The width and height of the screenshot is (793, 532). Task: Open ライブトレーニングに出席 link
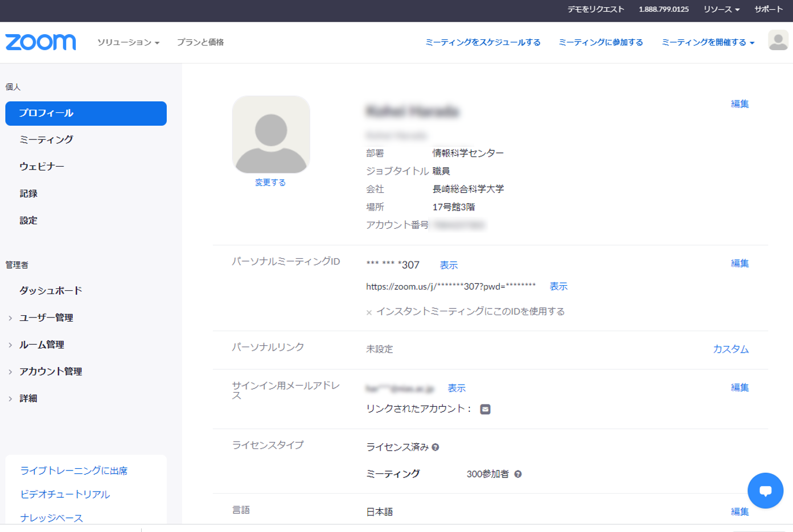tap(74, 471)
